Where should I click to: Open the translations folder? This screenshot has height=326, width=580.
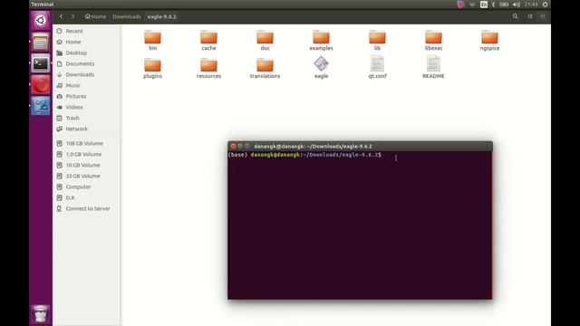265,68
